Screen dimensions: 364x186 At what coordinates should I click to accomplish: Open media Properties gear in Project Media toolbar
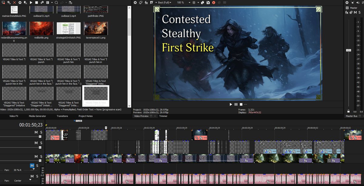[20, 2]
